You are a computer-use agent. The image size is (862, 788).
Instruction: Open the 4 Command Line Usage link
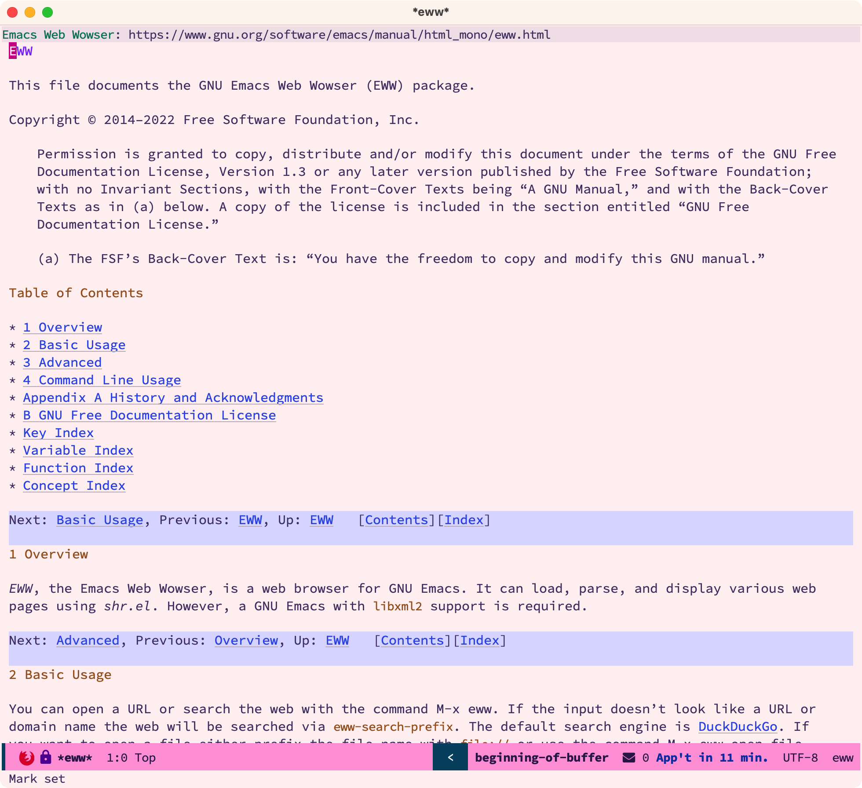click(x=102, y=380)
